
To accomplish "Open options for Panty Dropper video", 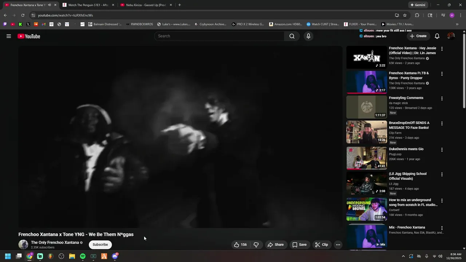I will coord(442,74).
